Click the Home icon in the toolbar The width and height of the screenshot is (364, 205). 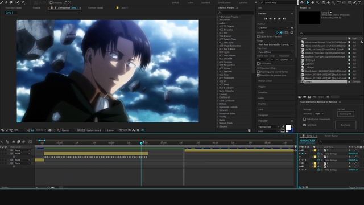(302, 2)
